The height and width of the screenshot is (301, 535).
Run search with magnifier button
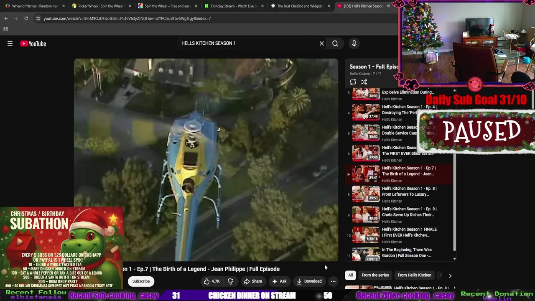pos(335,43)
